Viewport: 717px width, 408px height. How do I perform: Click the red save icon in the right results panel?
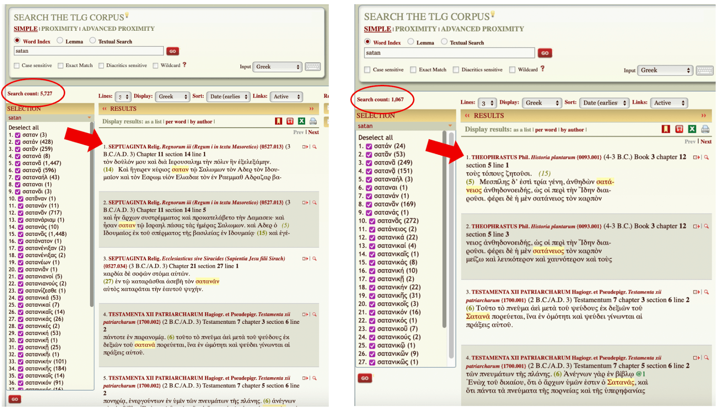tap(679, 129)
